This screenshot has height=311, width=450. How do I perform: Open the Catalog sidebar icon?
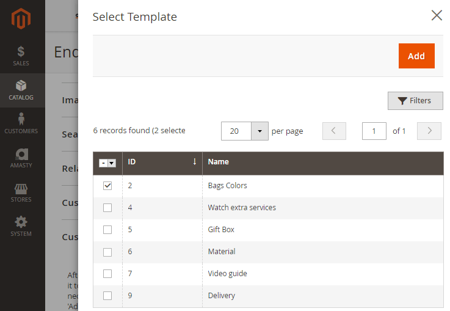pyautogui.click(x=21, y=90)
